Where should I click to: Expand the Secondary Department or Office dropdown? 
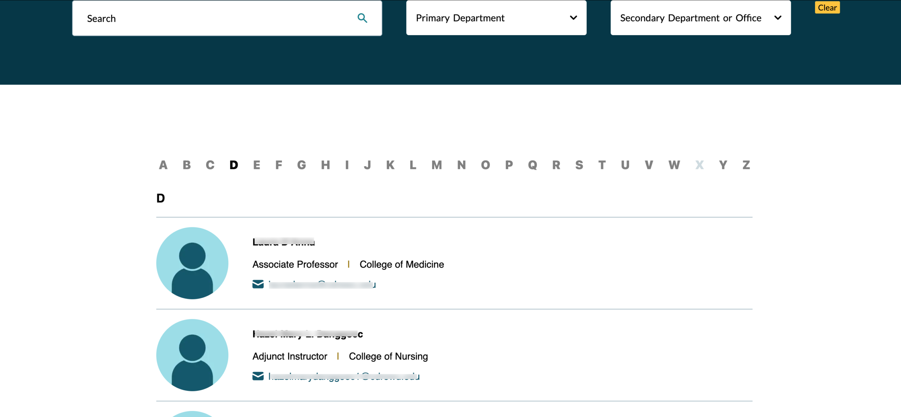(x=700, y=18)
